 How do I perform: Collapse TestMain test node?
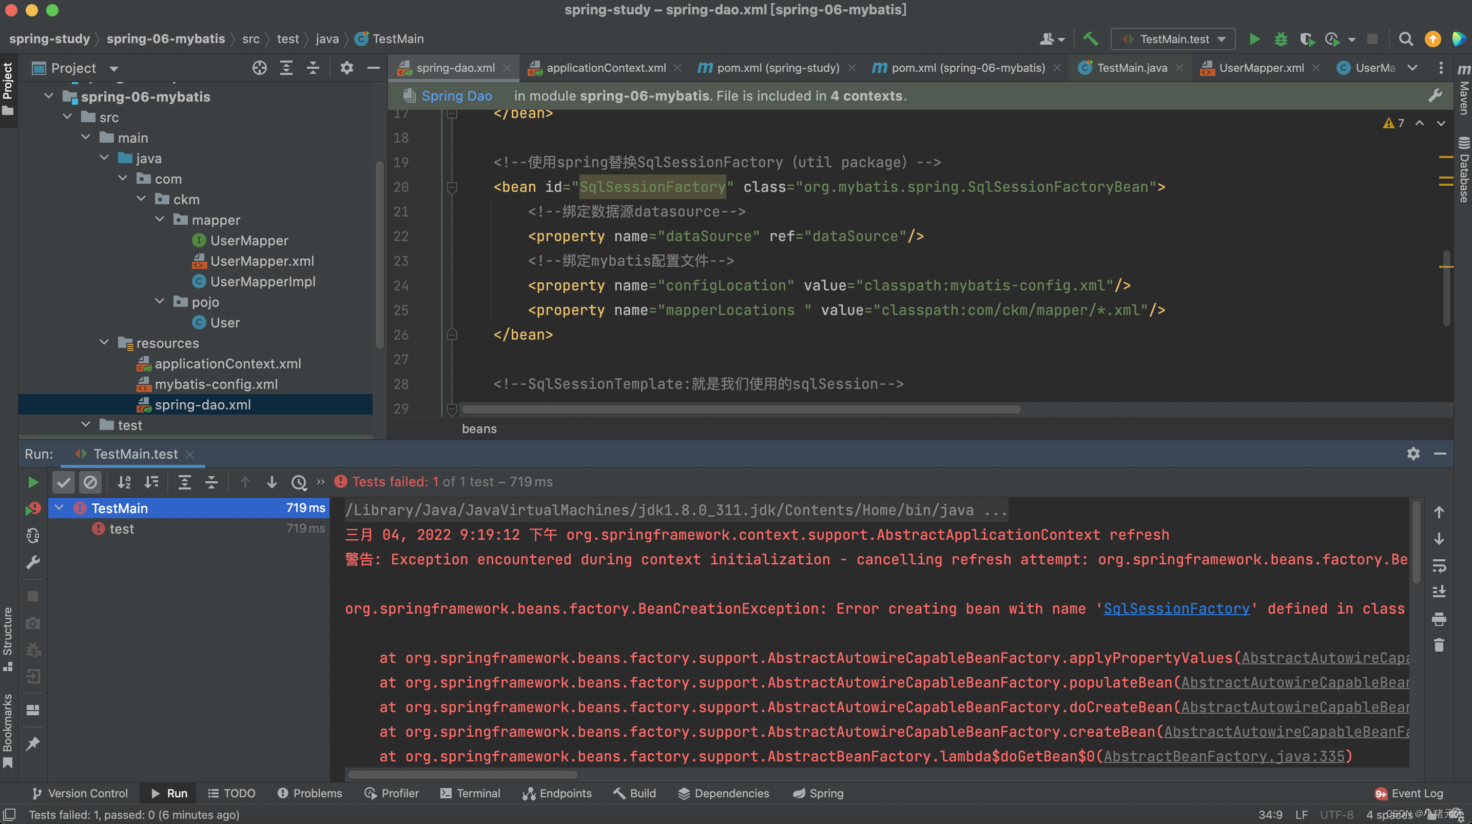click(x=60, y=507)
